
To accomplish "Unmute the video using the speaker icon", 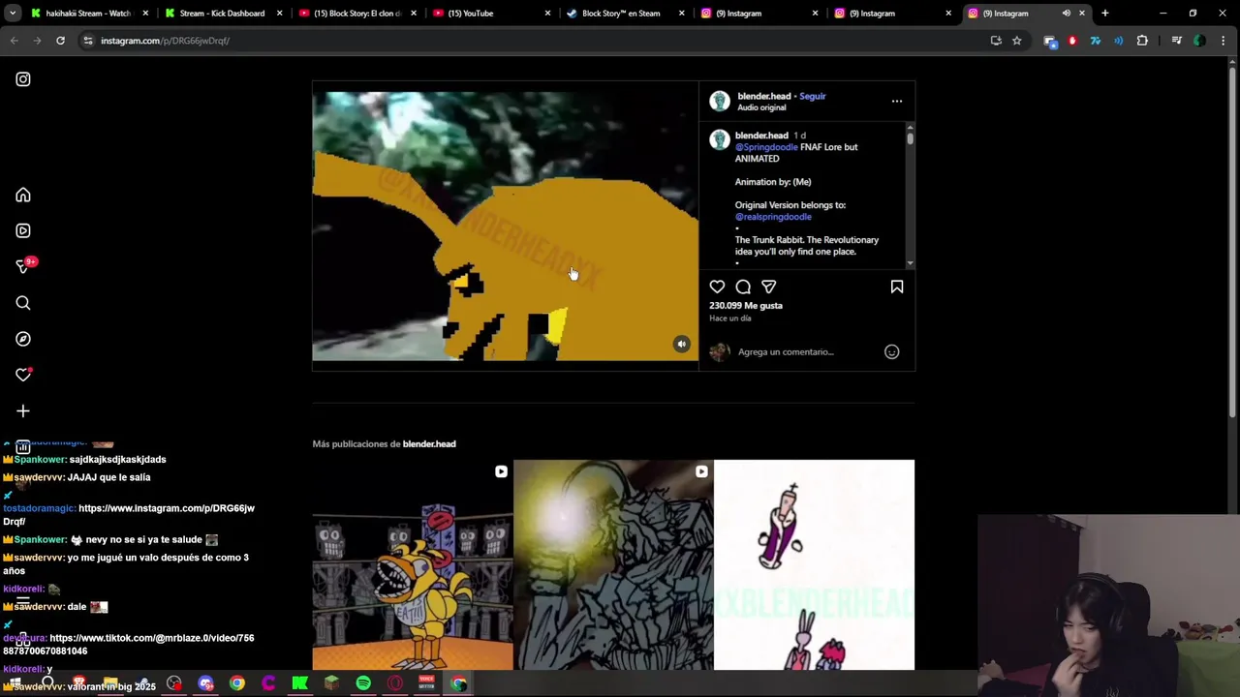I will pyautogui.click(x=682, y=344).
